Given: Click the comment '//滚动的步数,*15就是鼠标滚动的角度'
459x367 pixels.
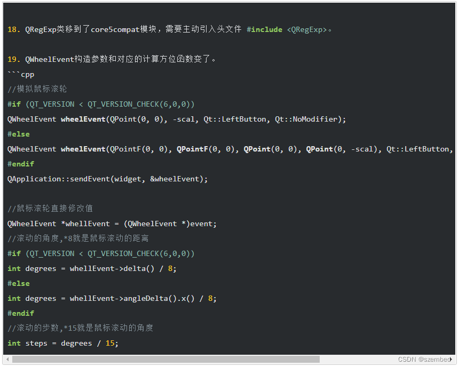Looking at the screenshot, I should click(x=80, y=328).
